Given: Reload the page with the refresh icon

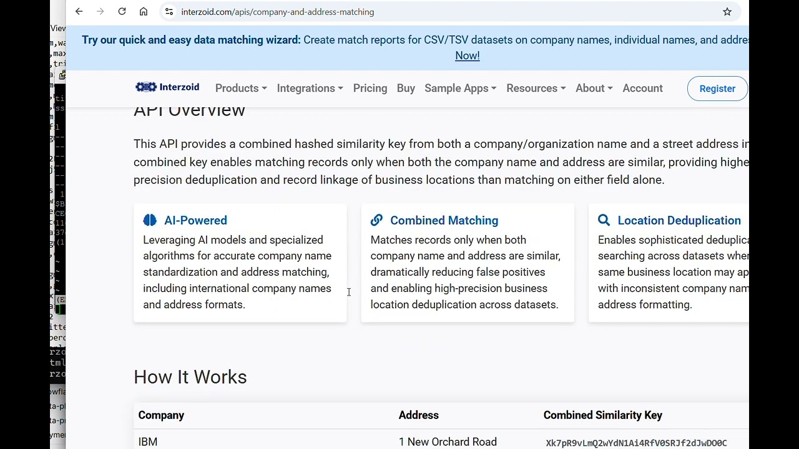Looking at the screenshot, I should 122,11.
